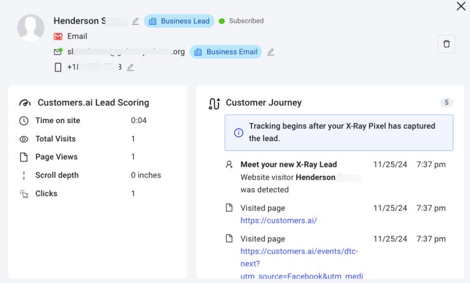The image size is (470, 283).
Task: Click the Business Email badge
Action: click(225, 52)
